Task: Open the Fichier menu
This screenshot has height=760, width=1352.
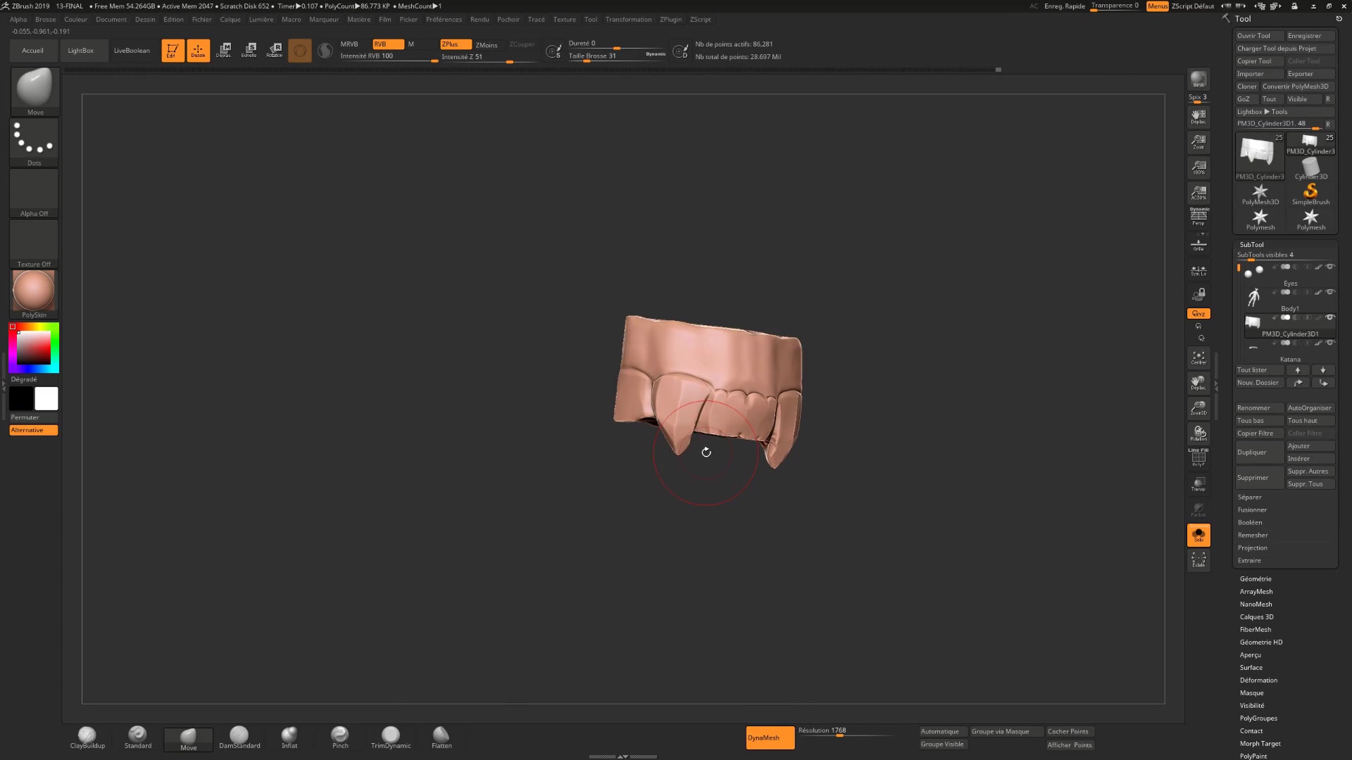Action: 201,20
